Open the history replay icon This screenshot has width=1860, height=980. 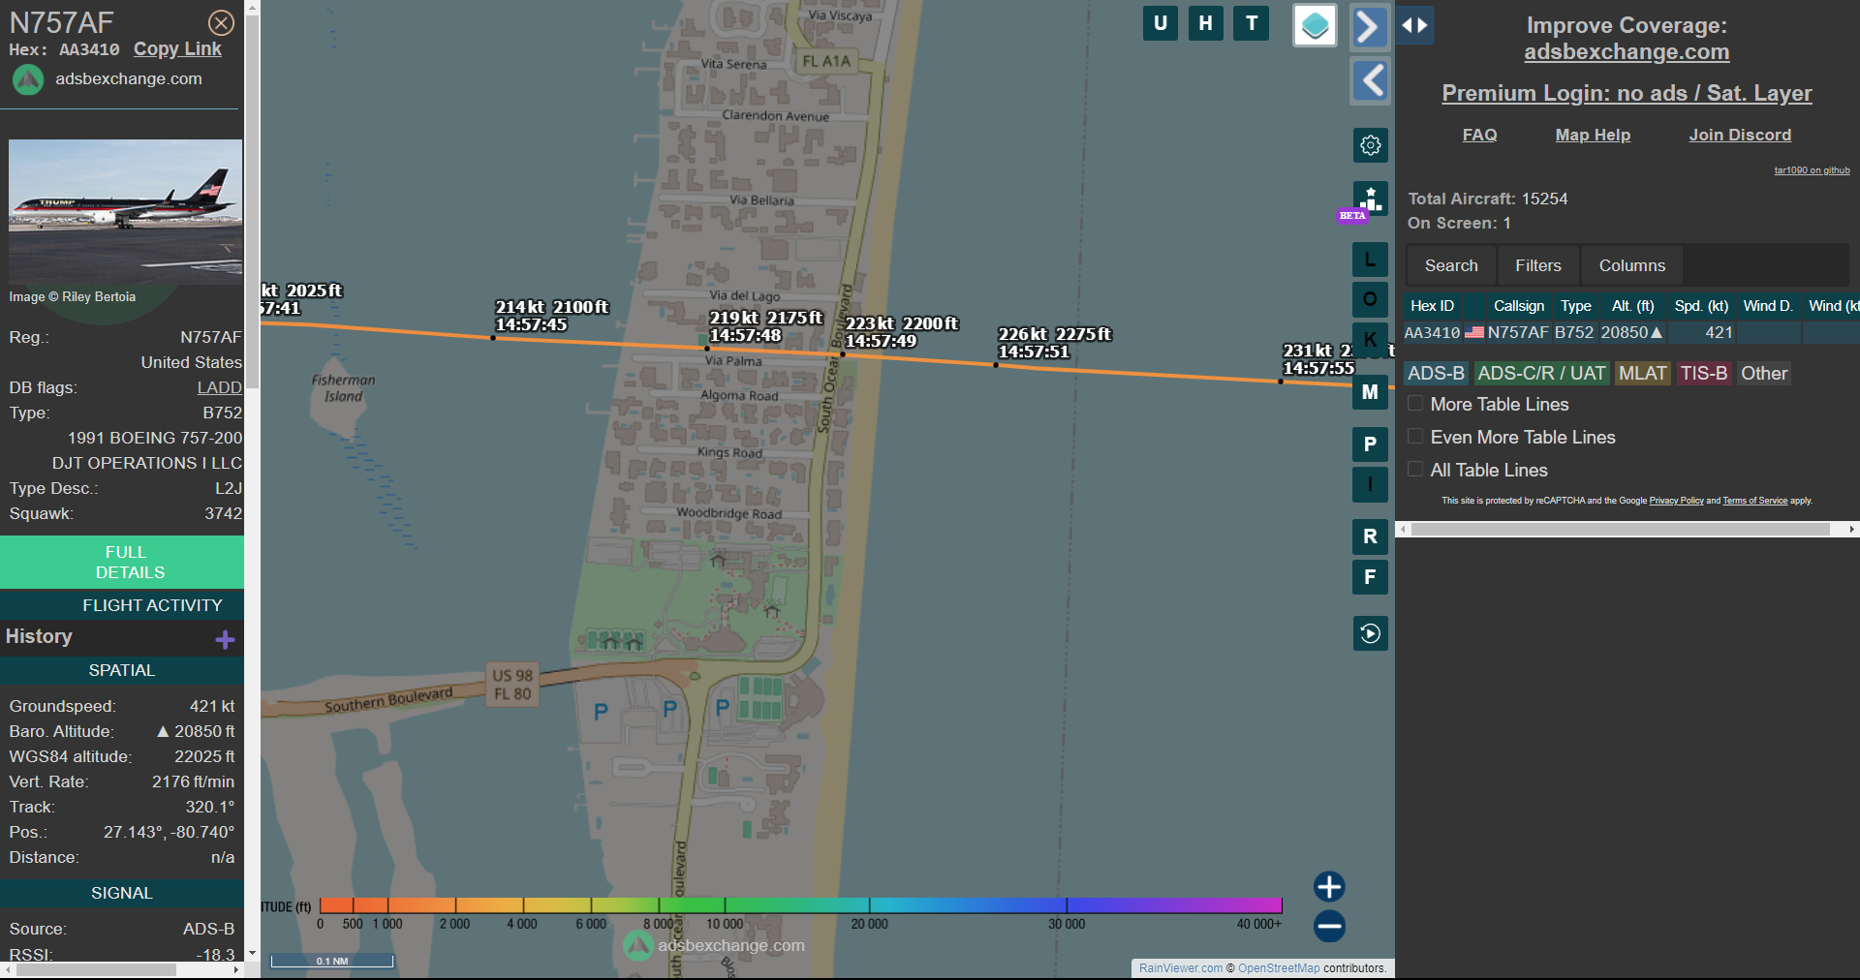click(x=1370, y=633)
